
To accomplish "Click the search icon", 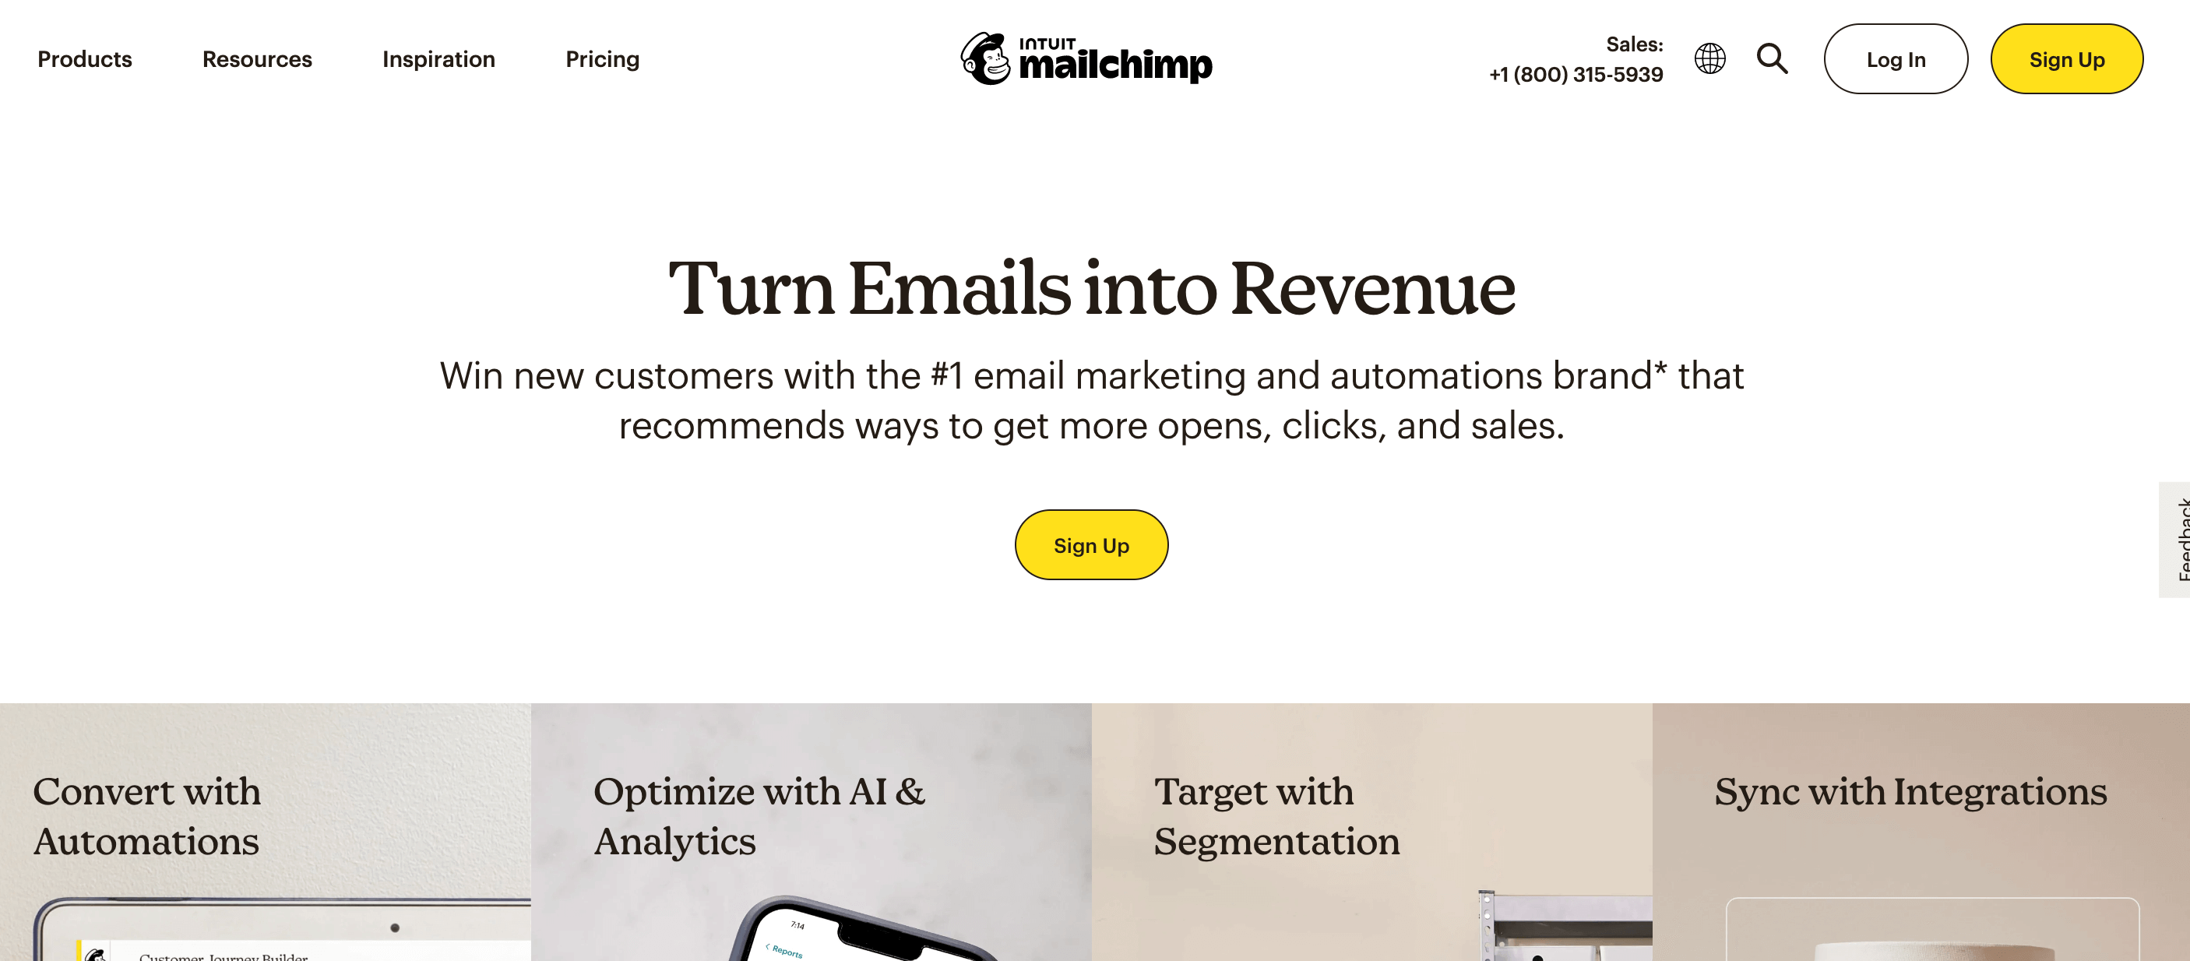I will tap(1769, 58).
